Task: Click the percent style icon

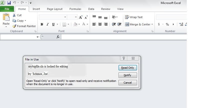Action: [x=167, y=24]
